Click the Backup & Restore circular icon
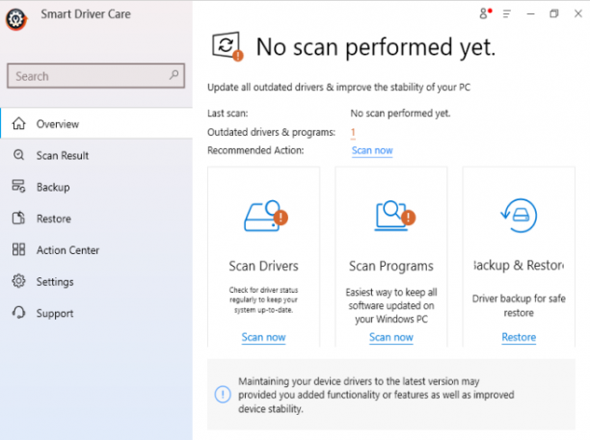Image resolution: width=590 pixels, height=440 pixels. [x=519, y=216]
